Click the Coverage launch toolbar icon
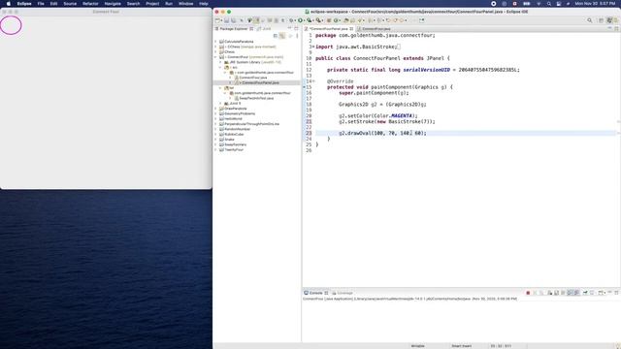621x349 pixels. [309, 20]
